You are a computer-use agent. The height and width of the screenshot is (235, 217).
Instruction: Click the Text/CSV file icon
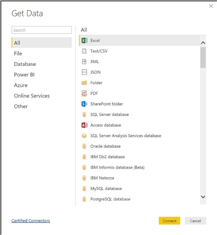(84, 51)
